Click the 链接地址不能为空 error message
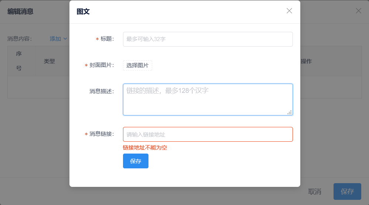Viewport: 369px width, 205px height. [145, 148]
